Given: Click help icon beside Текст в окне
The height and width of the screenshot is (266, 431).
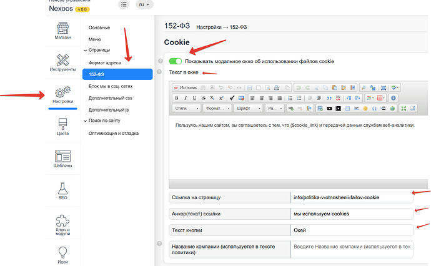Looking at the screenshot, I should (x=159, y=72).
